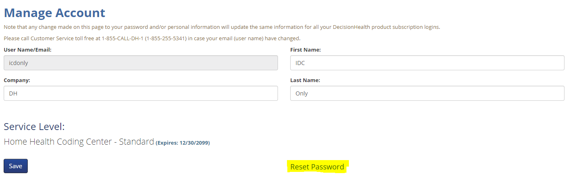Click the "User Name/Email:" field label
The width and height of the screenshot is (569, 180).
27,50
